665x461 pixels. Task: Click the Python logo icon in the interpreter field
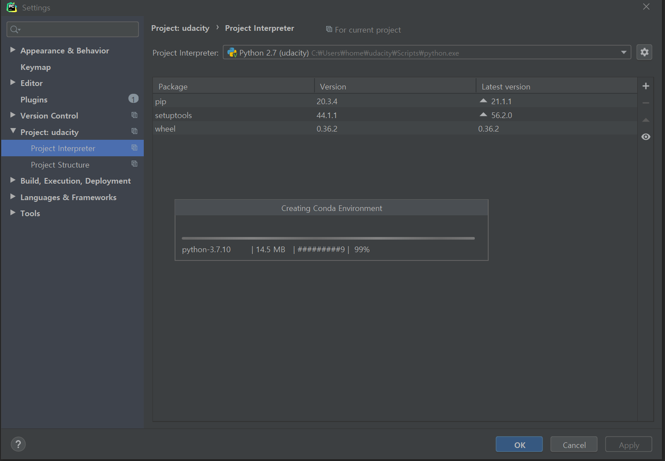232,53
